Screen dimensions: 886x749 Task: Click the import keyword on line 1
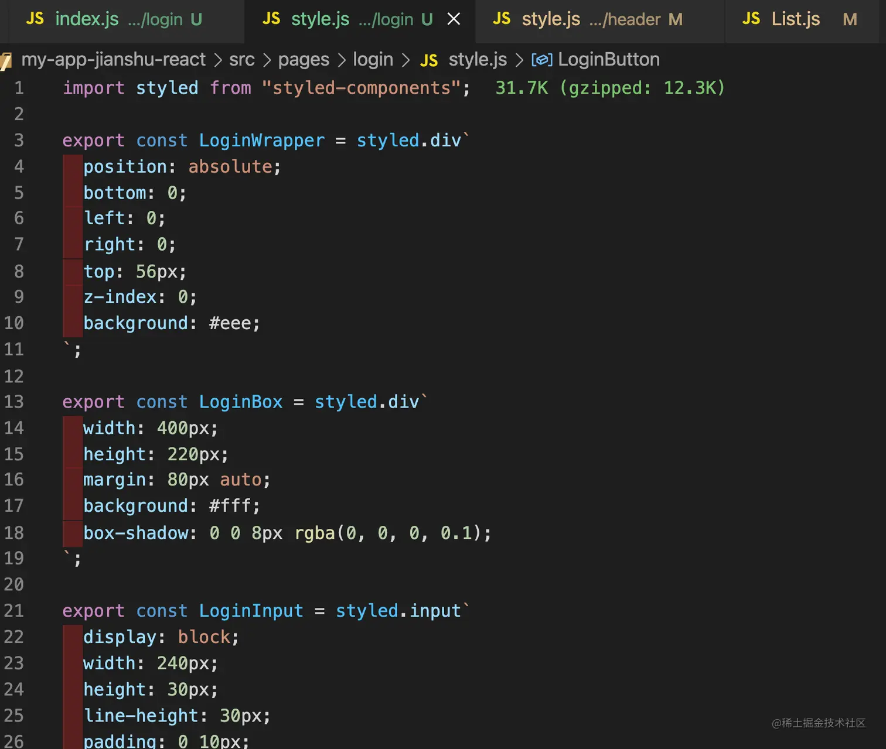point(94,88)
